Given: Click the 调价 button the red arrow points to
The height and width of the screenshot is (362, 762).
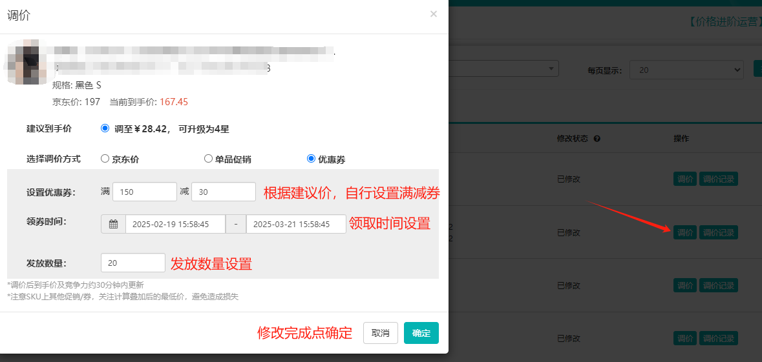Looking at the screenshot, I should coord(684,232).
